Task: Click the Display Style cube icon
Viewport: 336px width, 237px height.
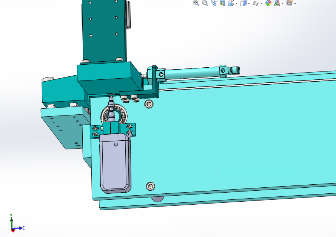Action: pyautogui.click(x=243, y=3)
